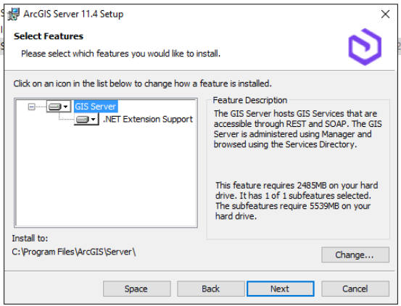Cancel the ArcGIS Server setup
The width and height of the screenshot is (401, 306).
tap(355, 289)
